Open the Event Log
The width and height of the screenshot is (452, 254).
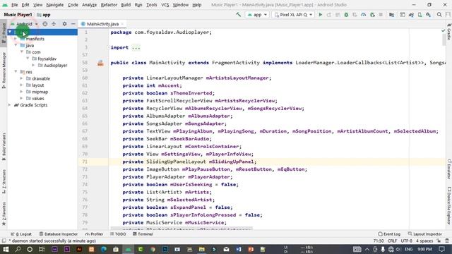389,234
